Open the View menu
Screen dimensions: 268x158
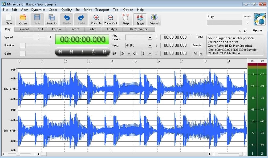[24, 10]
